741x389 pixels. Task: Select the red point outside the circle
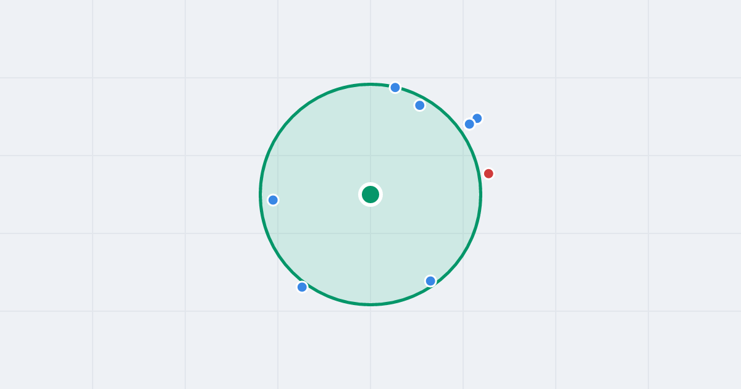pyautogui.click(x=488, y=174)
